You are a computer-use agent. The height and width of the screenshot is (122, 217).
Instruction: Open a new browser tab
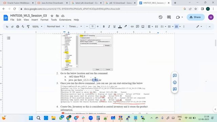click(175, 3)
